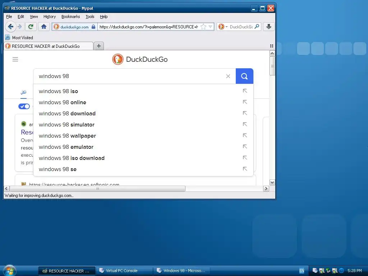The width and height of the screenshot is (368, 276).
Task: Go to the browser Home page
Action: 44,27
